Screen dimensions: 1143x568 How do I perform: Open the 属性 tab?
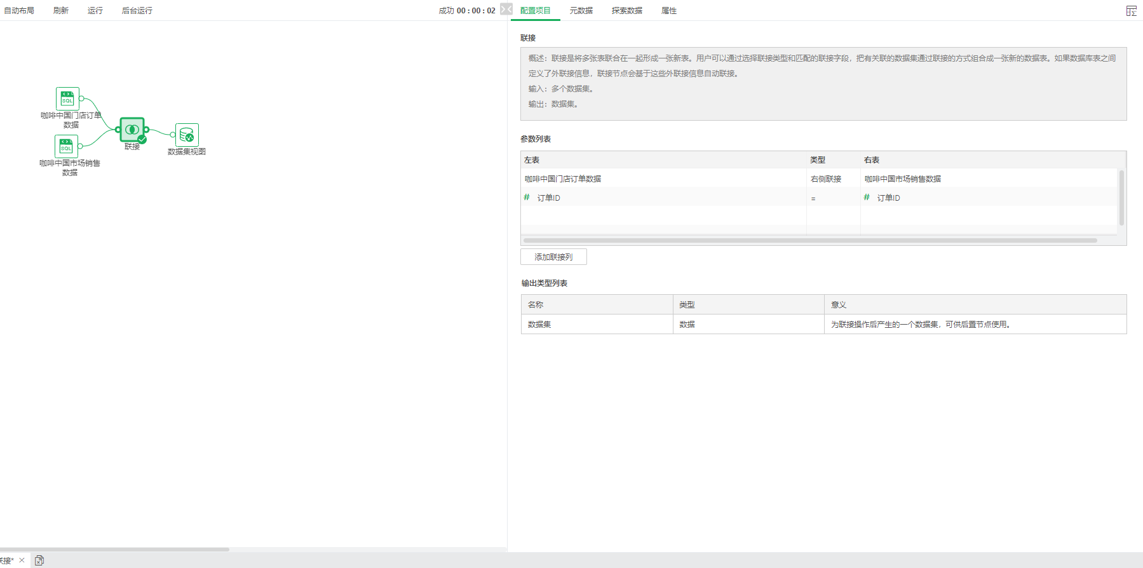[668, 11]
